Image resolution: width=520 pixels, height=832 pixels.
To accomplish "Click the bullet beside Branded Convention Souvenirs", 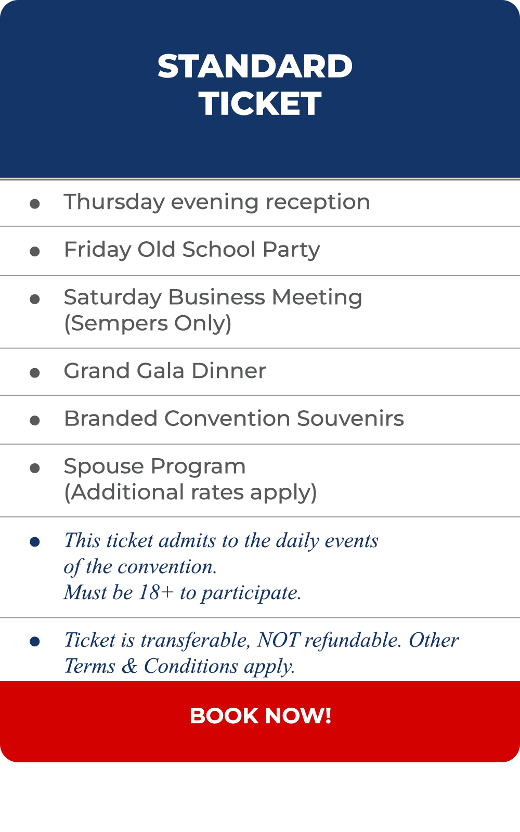I will 35,420.
